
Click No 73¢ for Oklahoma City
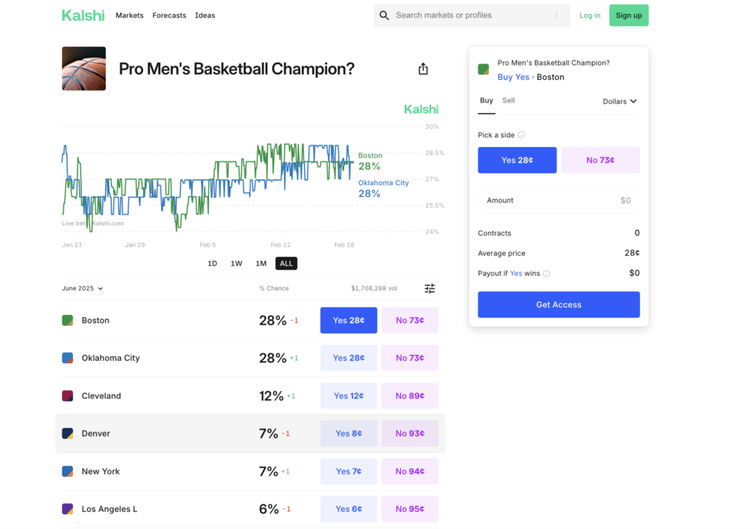pyautogui.click(x=410, y=358)
